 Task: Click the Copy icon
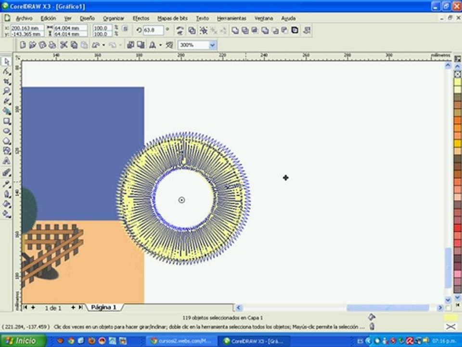click(x=74, y=45)
